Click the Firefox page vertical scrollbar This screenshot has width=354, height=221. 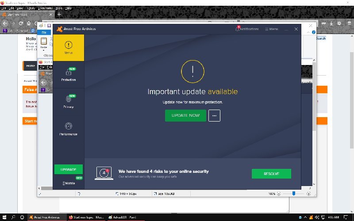[352, 100]
